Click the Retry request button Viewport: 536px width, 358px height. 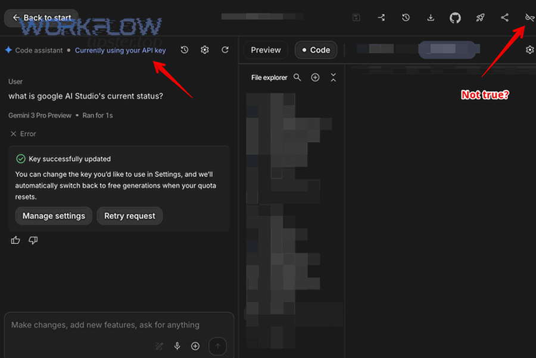[x=130, y=216]
